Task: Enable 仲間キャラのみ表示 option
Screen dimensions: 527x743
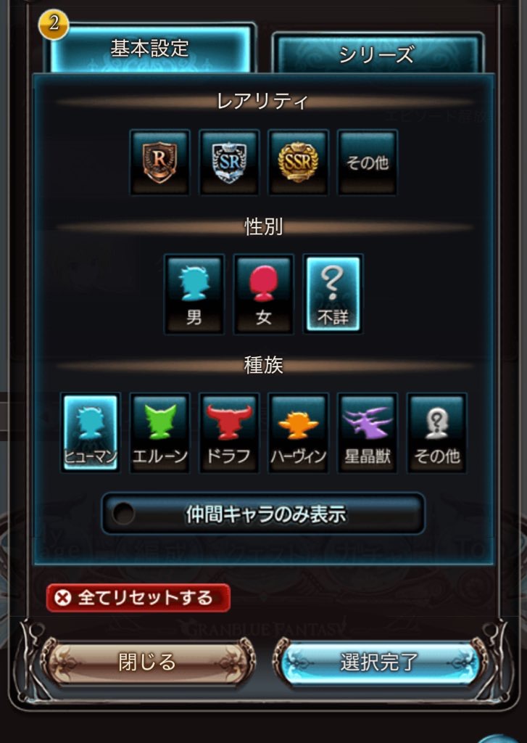Action: 263,514
